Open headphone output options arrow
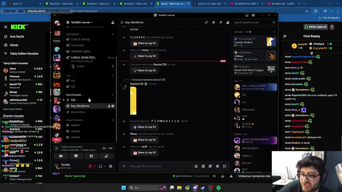 click(x=105, y=166)
